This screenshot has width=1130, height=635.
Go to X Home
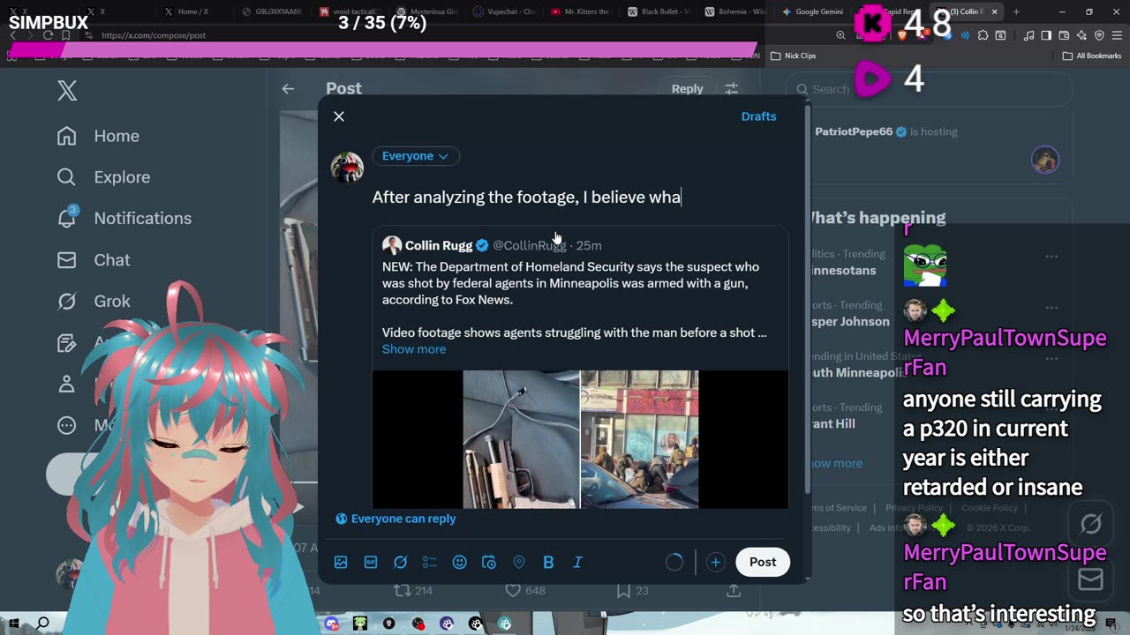tap(99, 136)
